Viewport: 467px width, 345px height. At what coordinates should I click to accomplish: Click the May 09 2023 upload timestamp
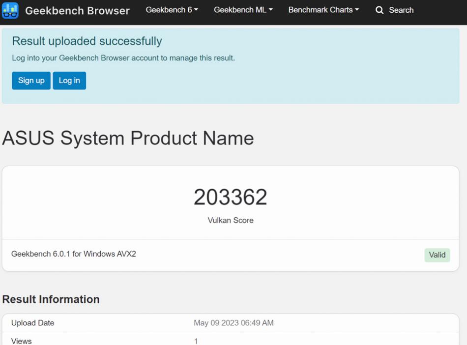pos(233,323)
